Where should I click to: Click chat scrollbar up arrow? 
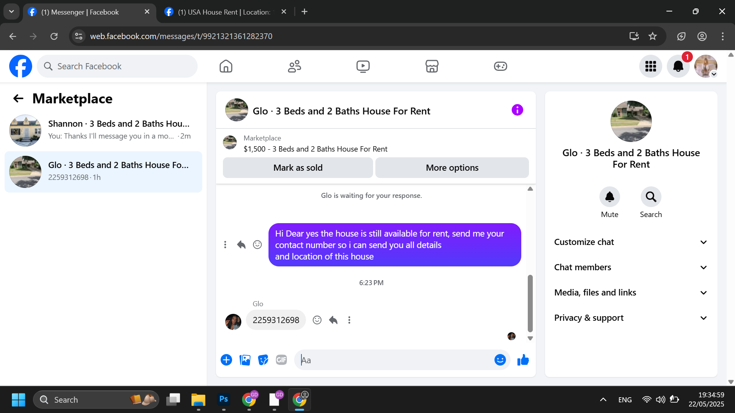(530, 189)
